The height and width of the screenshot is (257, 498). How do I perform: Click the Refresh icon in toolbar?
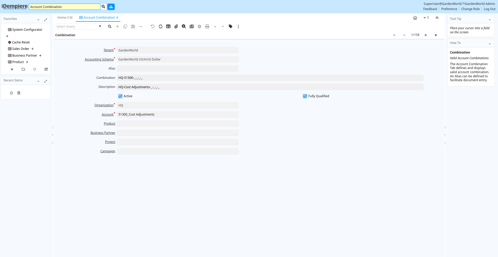161,26
